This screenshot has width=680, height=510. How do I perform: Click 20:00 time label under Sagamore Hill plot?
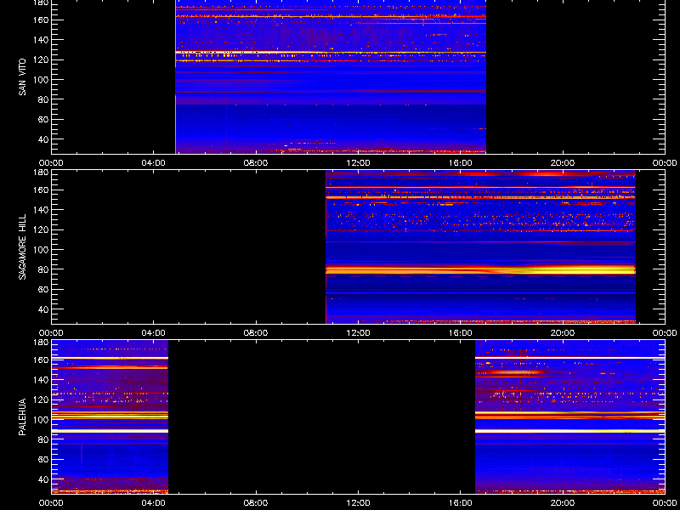(563, 333)
